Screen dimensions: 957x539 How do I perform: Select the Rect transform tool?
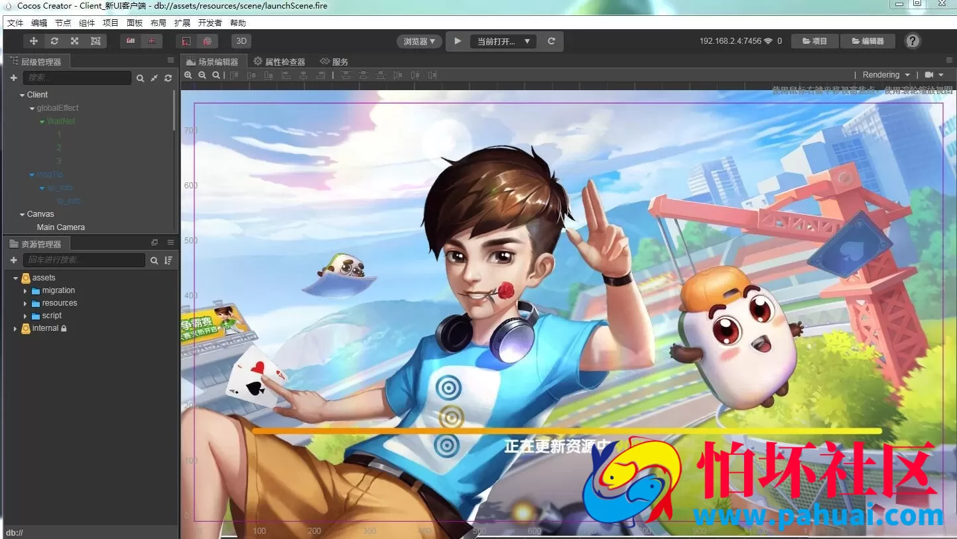coord(96,41)
